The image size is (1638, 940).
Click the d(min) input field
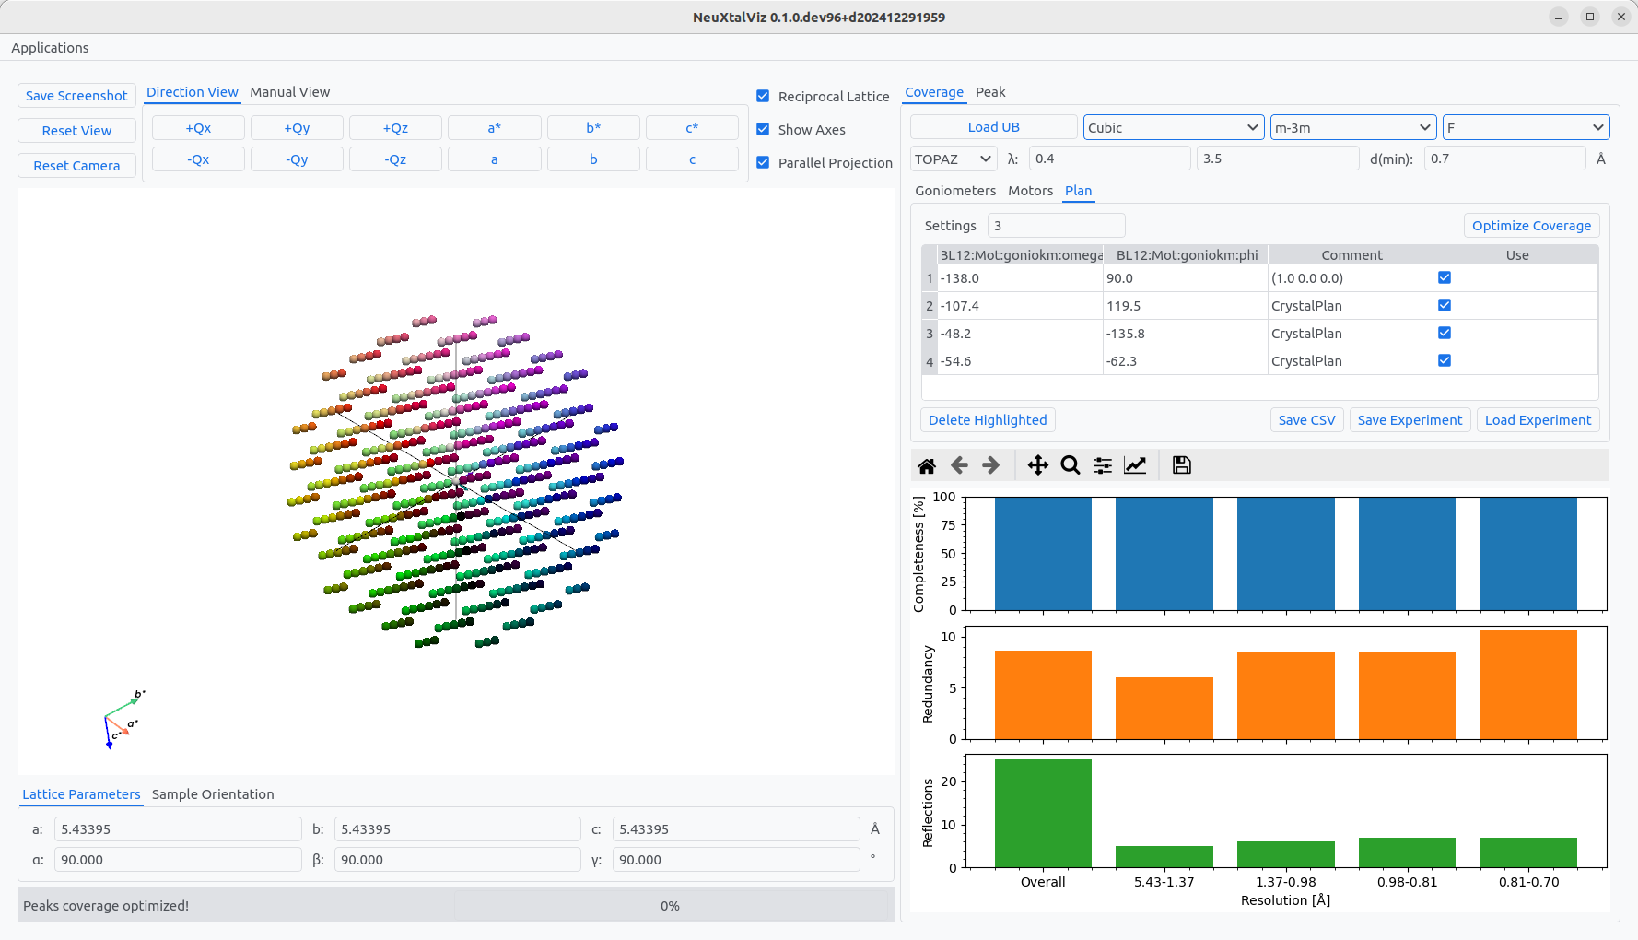click(x=1503, y=159)
